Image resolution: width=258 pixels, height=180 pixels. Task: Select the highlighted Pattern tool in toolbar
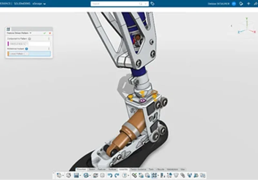pos(154,175)
